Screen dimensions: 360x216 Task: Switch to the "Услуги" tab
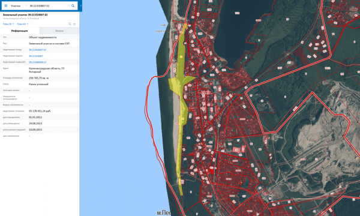(x=59, y=31)
